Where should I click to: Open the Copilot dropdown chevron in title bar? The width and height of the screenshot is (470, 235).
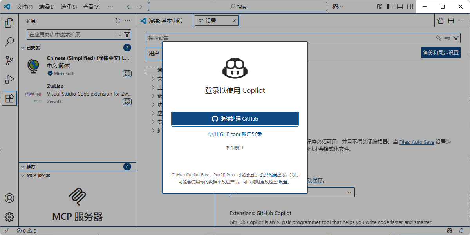342,7
